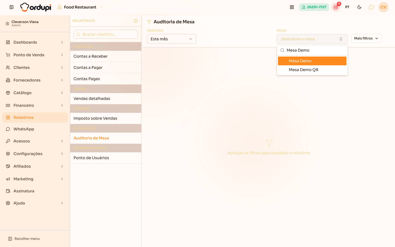The image size is (395, 247).
Task: Expand Ponto de Venda sidebar menu
Action: click(x=35, y=55)
